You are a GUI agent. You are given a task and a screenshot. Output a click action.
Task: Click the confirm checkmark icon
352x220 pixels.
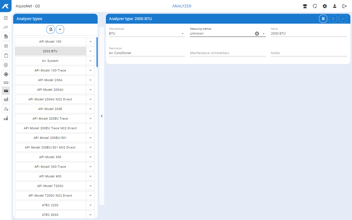tap(343, 19)
